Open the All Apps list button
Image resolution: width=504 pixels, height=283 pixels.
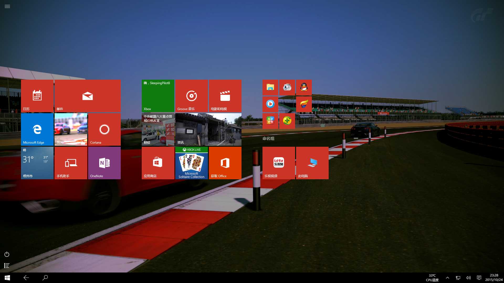(7, 265)
